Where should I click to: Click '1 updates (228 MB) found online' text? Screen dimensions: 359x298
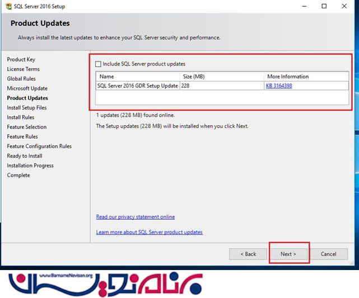point(136,115)
